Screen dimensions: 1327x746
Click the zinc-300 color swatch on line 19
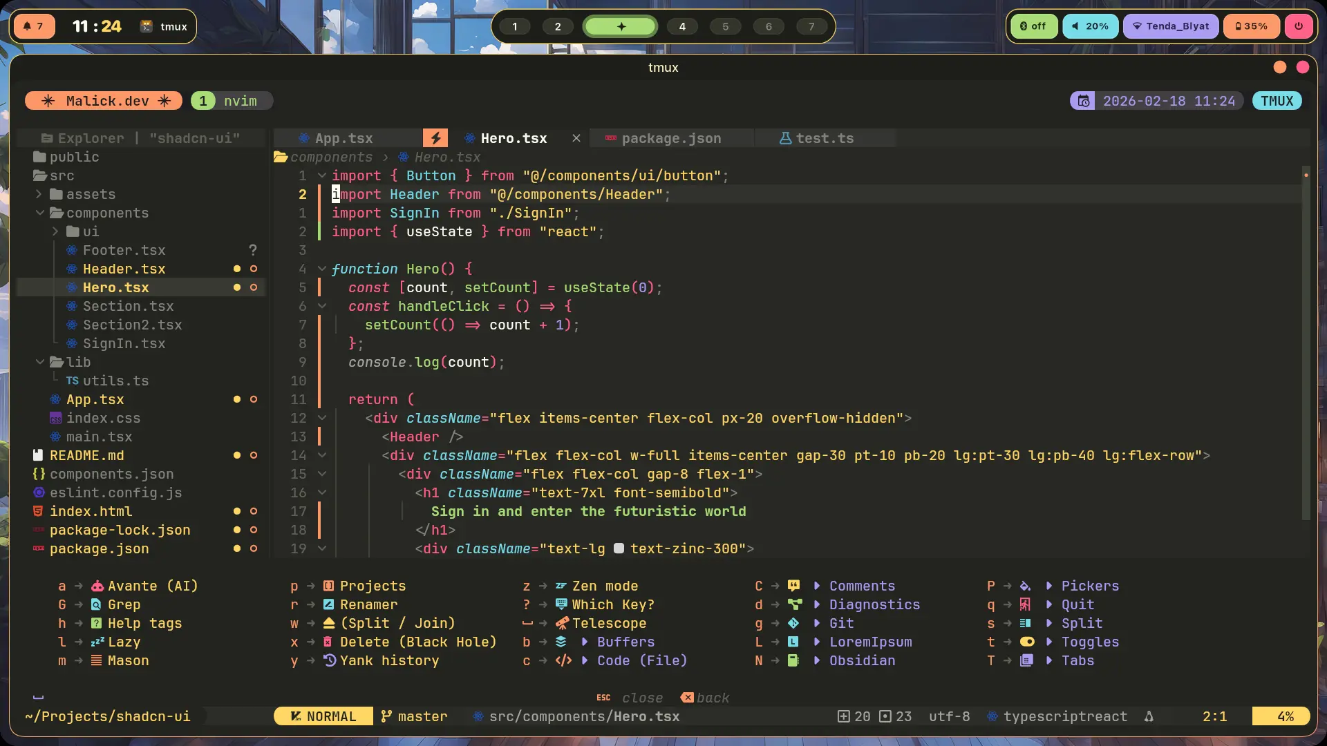pos(619,548)
